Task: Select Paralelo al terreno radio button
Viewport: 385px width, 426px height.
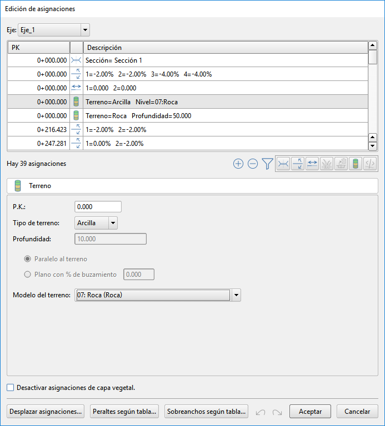Action: coord(27,259)
